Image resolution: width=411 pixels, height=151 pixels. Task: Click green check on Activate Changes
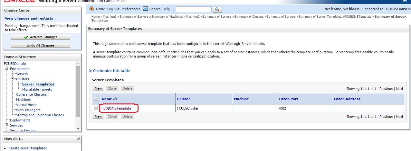26,37
